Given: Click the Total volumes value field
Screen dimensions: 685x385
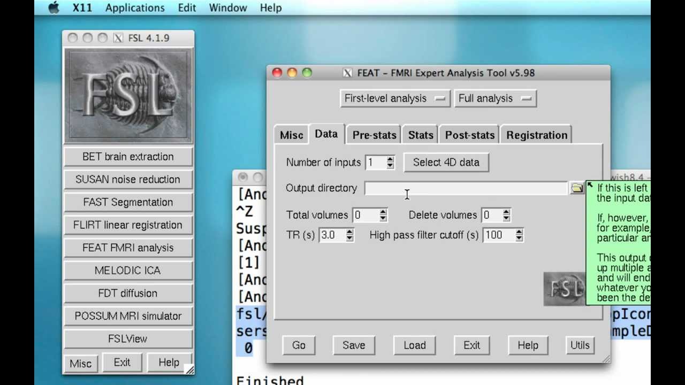Looking at the screenshot, I should point(366,215).
